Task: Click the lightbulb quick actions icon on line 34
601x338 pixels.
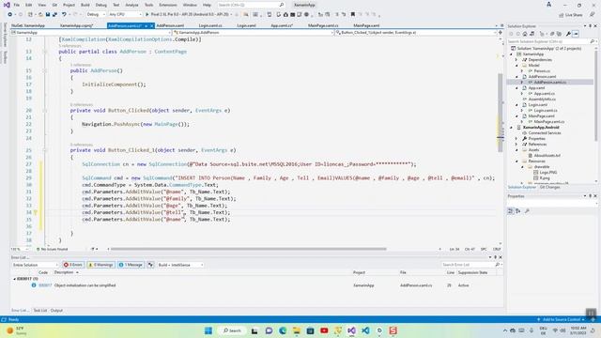Action: [x=36, y=212]
